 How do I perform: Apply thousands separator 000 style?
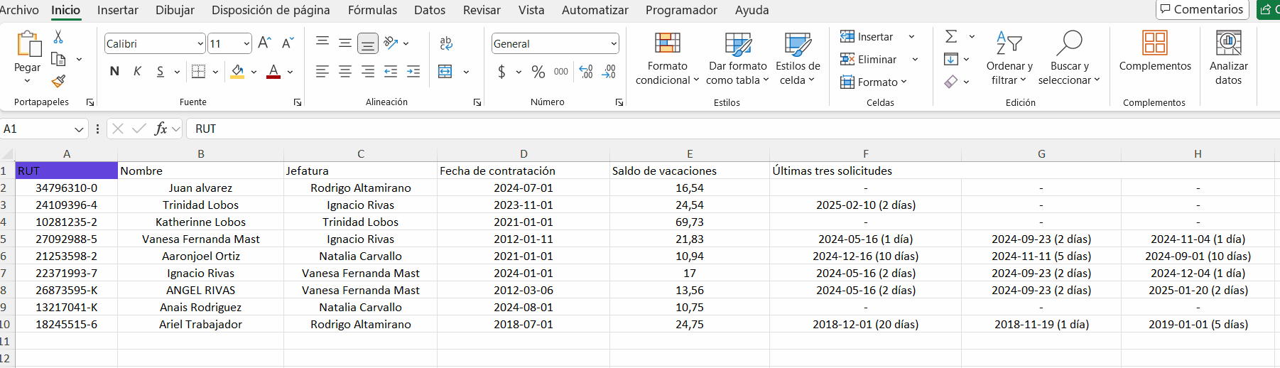click(561, 72)
